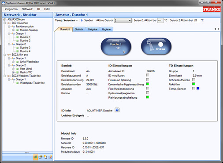Click the key icon beside ECC2 All in one
Screen dimensions: 223x163
[x=9, y=55]
